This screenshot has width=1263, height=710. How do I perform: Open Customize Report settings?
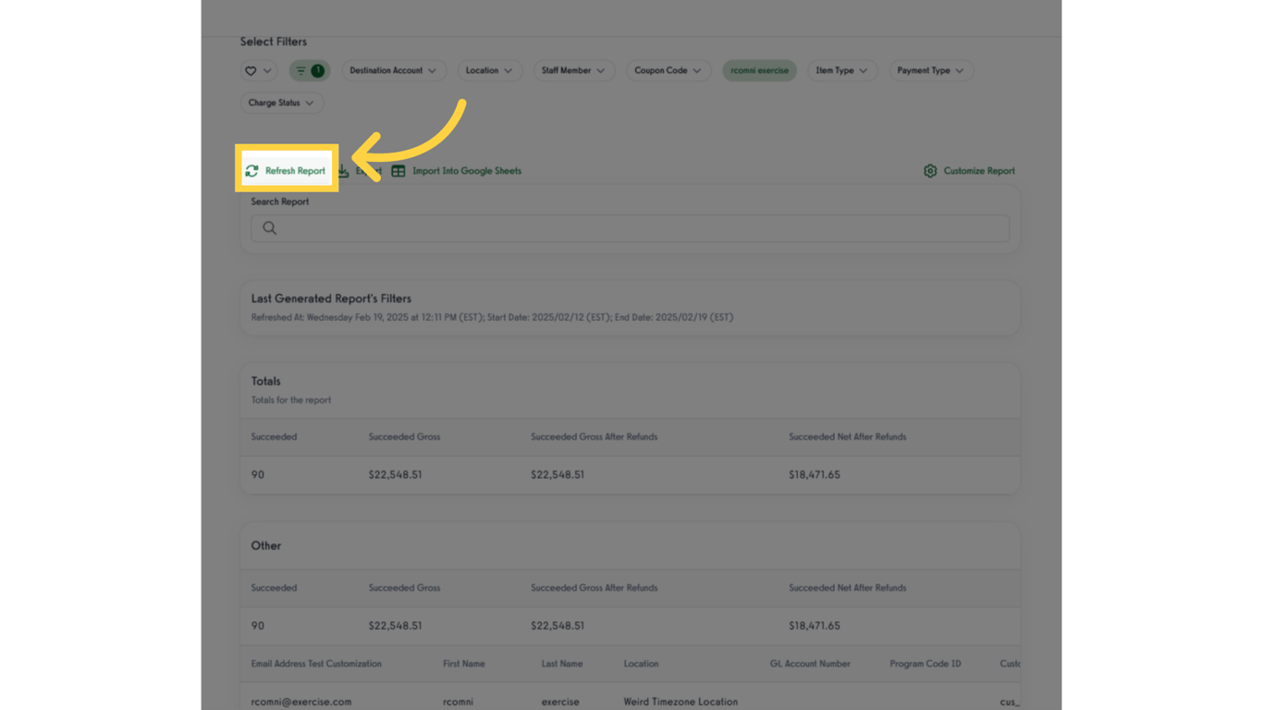click(x=969, y=171)
